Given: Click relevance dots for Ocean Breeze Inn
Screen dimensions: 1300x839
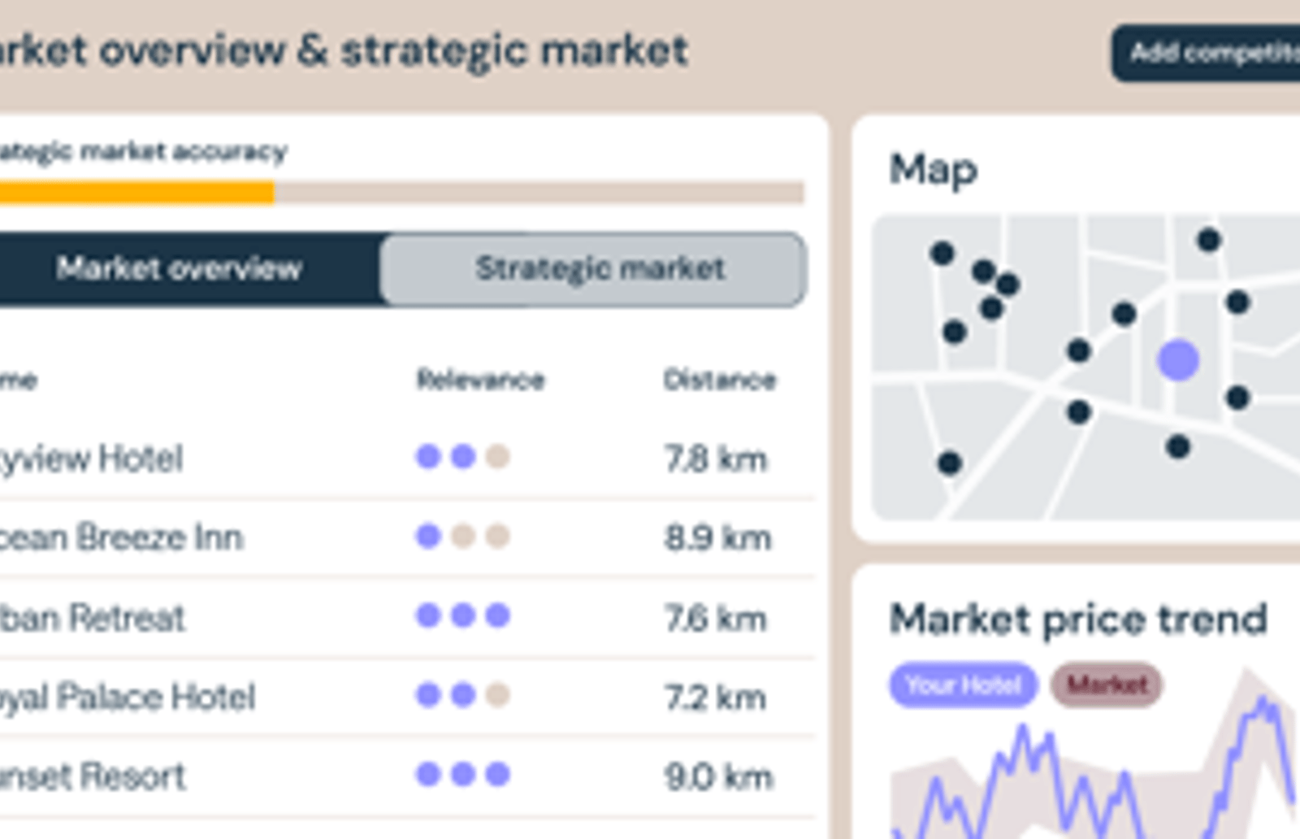Looking at the screenshot, I should tap(463, 537).
